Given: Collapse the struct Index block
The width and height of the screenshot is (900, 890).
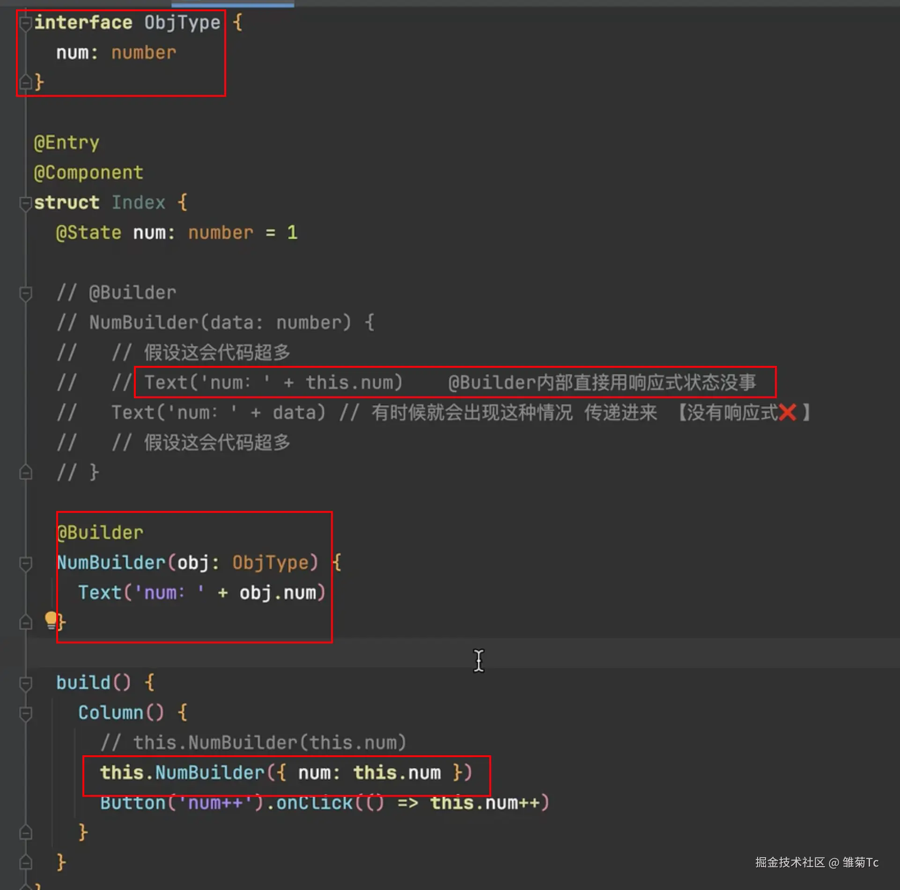Looking at the screenshot, I should [x=26, y=203].
